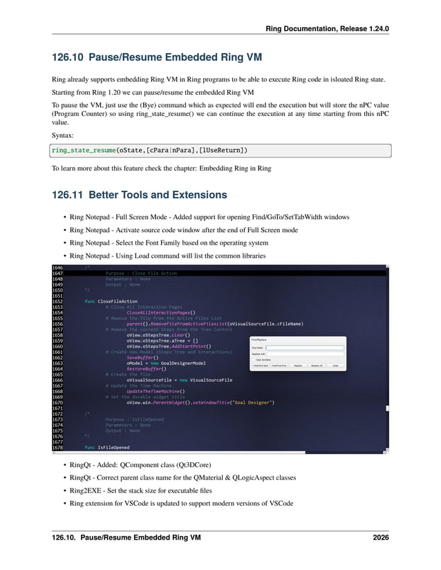441x570 pixels.
Task: Click comment 'Purpose : Close File Action'
Action: pos(142,274)
